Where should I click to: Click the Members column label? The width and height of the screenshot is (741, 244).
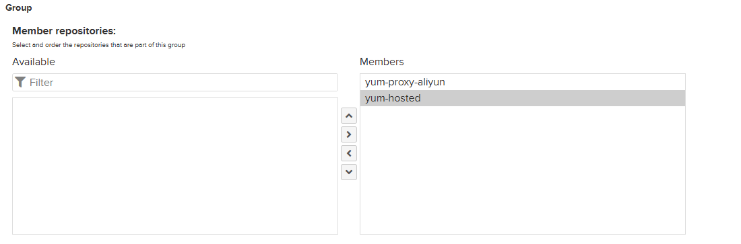click(x=382, y=62)
